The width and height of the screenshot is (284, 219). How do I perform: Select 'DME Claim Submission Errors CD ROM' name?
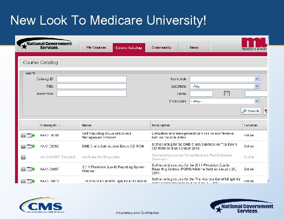pos(113,146)
